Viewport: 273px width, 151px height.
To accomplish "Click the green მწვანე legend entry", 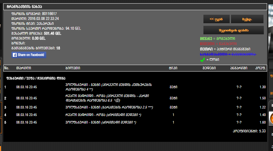I will [x=218, y=39].
